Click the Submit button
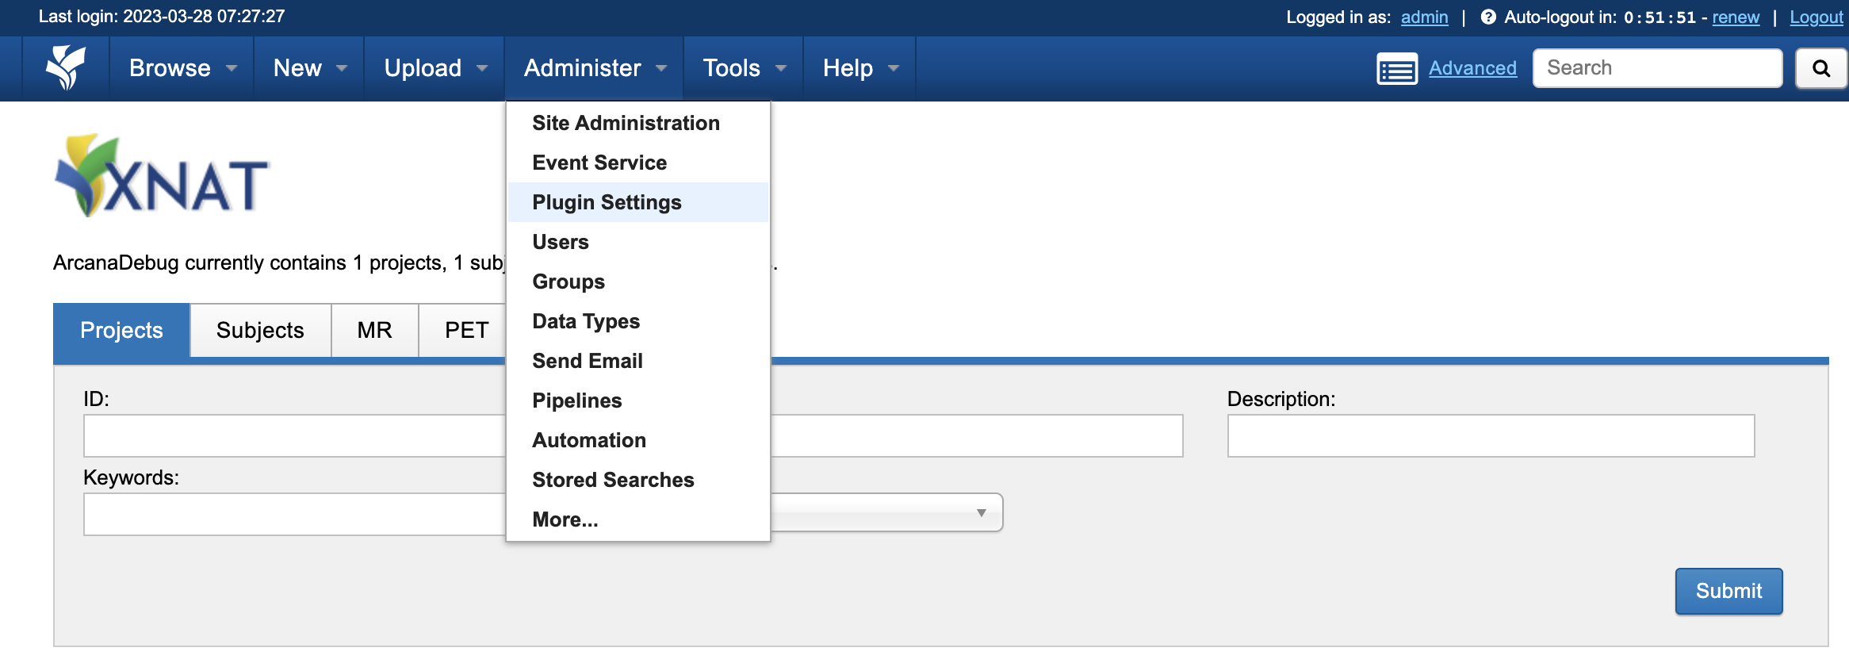The width and height of the screenshot is (1849, 663). [1728, 591]
